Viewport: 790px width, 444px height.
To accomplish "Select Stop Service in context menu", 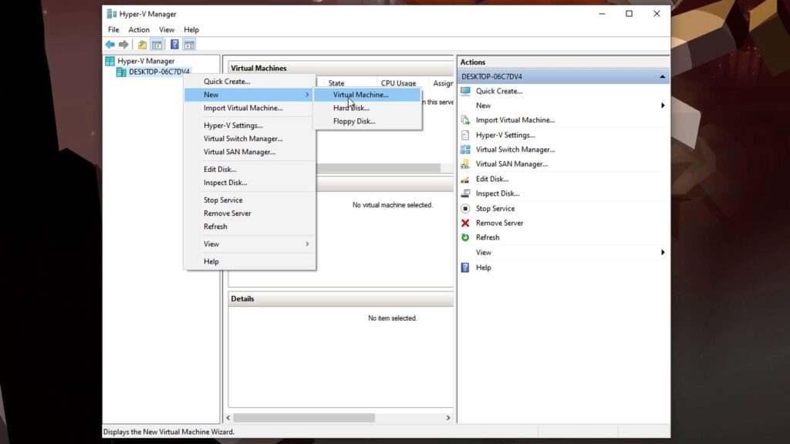I will click(x=250, y=200).
